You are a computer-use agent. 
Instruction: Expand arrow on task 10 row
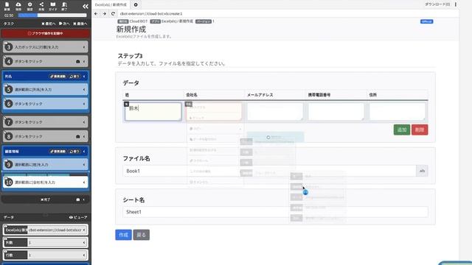[x=84, y=183]
